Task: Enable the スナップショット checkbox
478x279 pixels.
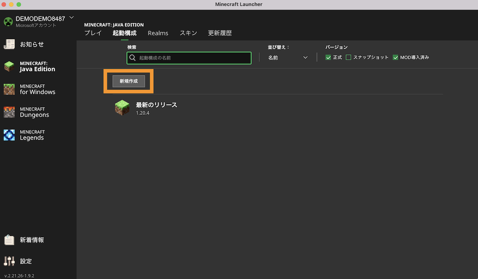Action: point(349,57)
